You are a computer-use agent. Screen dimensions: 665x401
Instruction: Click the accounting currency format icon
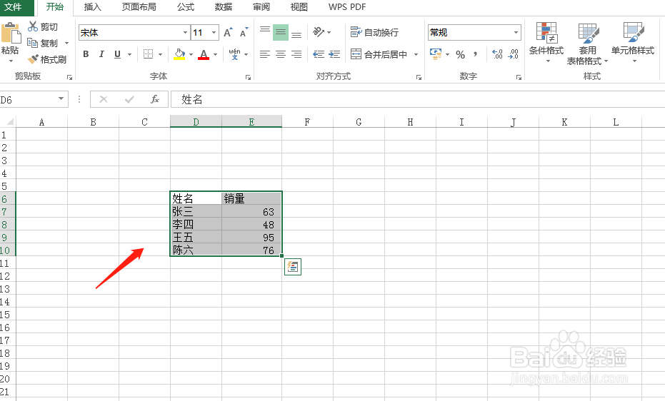point(436,54)
